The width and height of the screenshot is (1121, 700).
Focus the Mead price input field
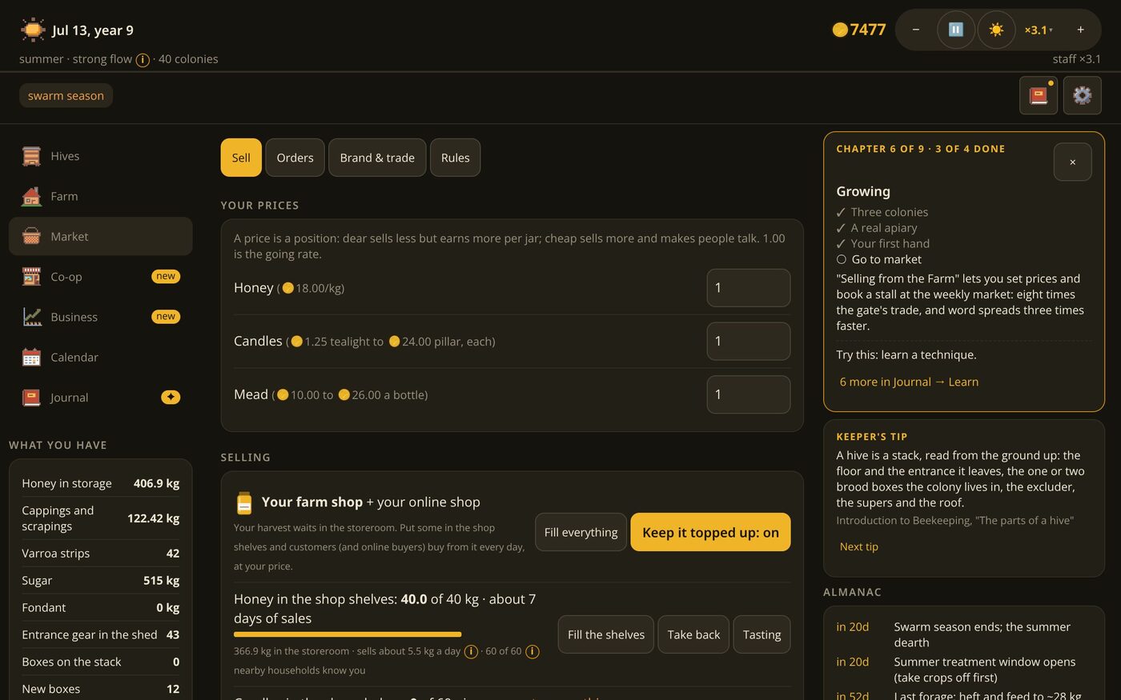point(749,394)
